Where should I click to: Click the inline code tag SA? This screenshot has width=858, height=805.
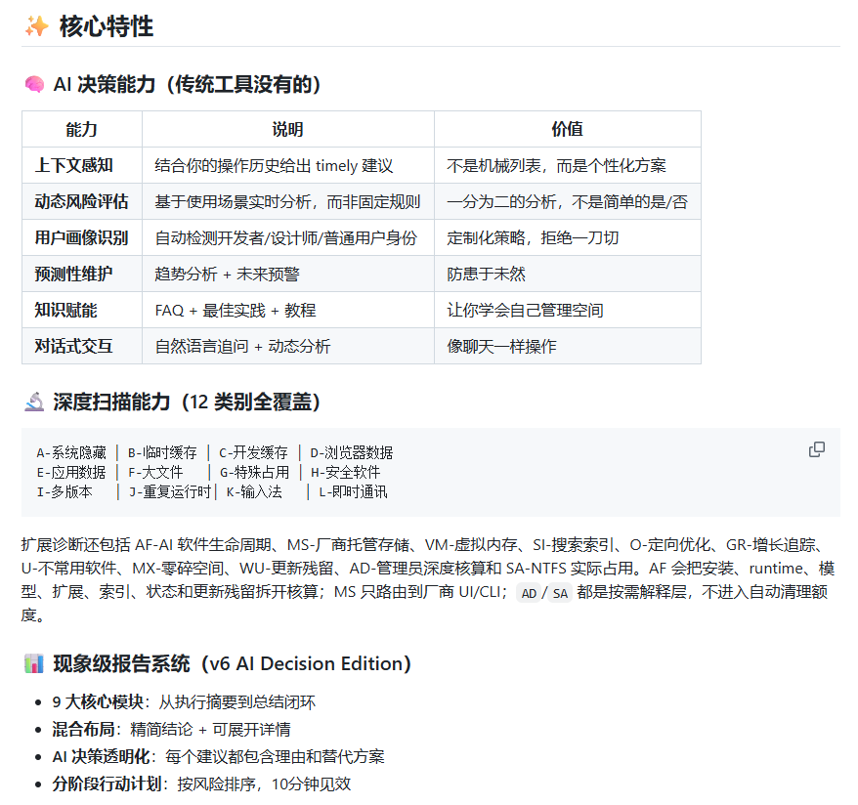point(560,593)
